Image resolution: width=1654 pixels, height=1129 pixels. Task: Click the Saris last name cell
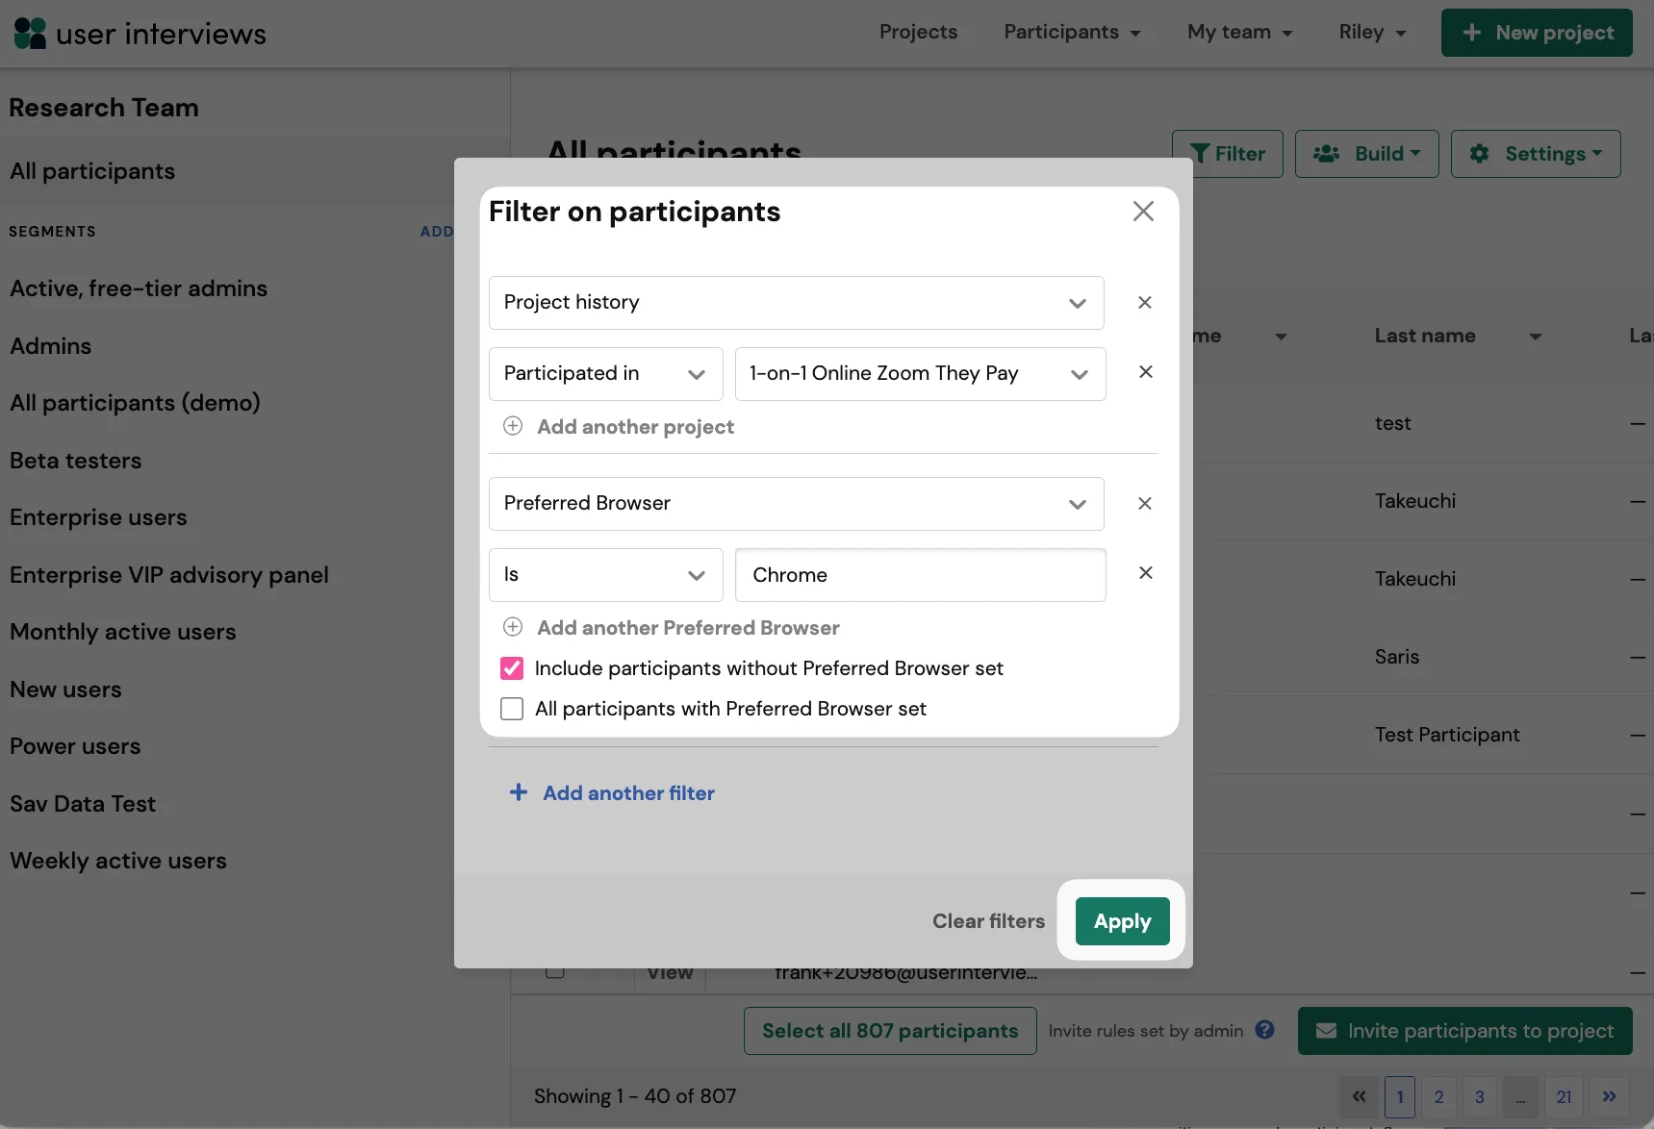(1397, 657)
